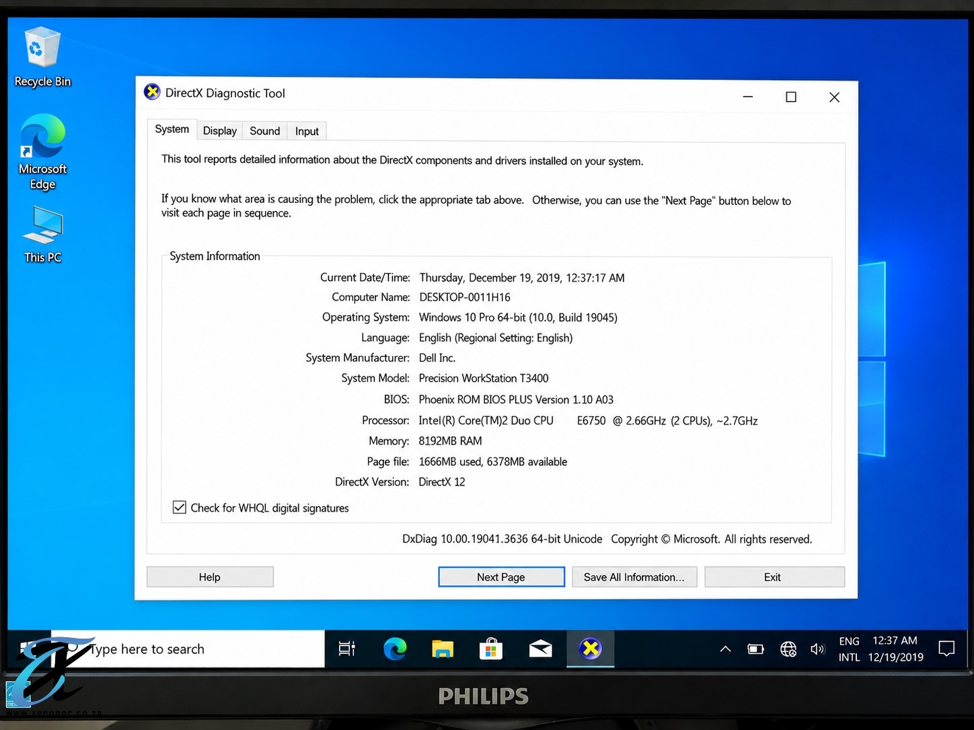The height and width of the screenshot is (730, 974).
Task: Open the Recycle Bin desktop icon
Action: 42,57
